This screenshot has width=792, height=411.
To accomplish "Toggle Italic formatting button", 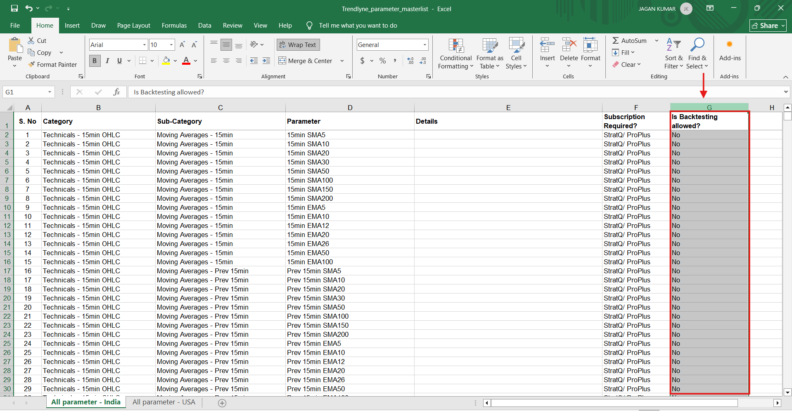I will [107, 61].
